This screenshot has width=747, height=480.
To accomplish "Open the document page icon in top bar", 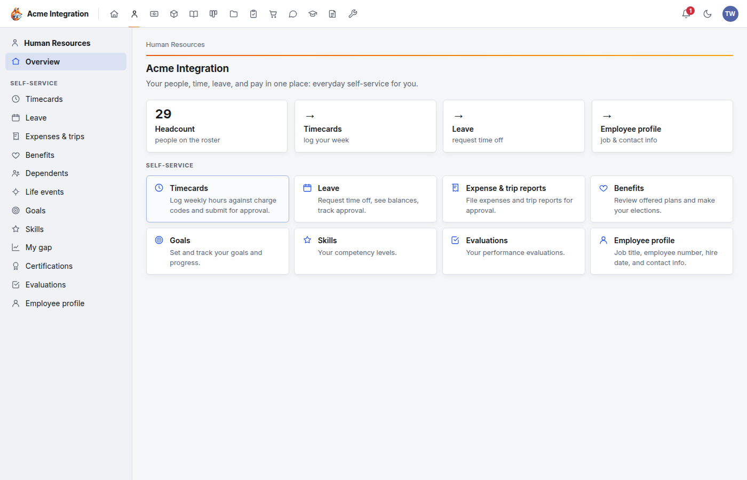I will tap(332, 14).
